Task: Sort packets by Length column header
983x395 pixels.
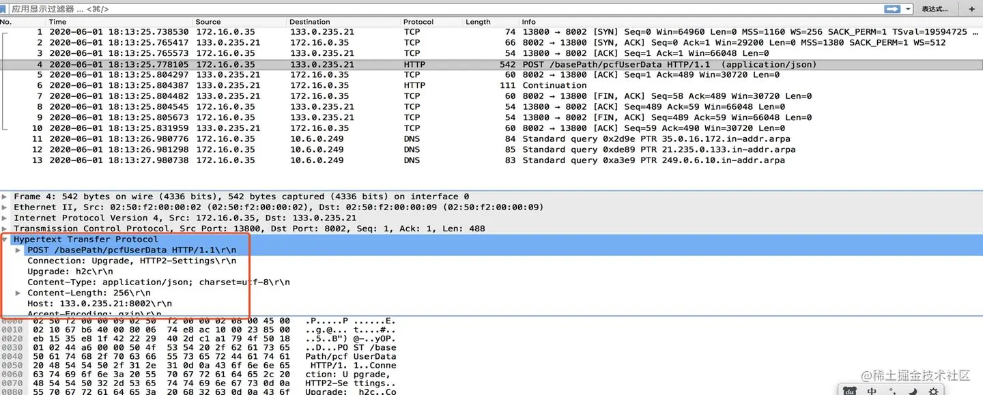Action: point(491,22)
